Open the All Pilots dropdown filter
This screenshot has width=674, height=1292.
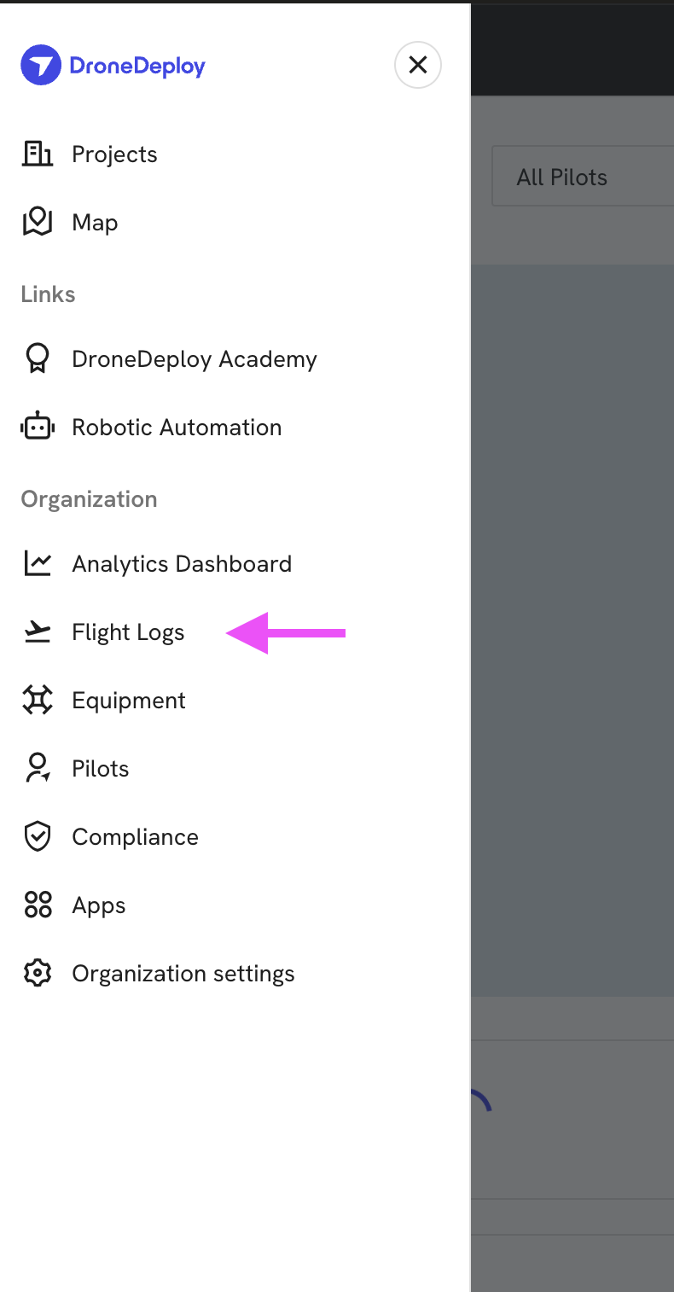(582, 177)
